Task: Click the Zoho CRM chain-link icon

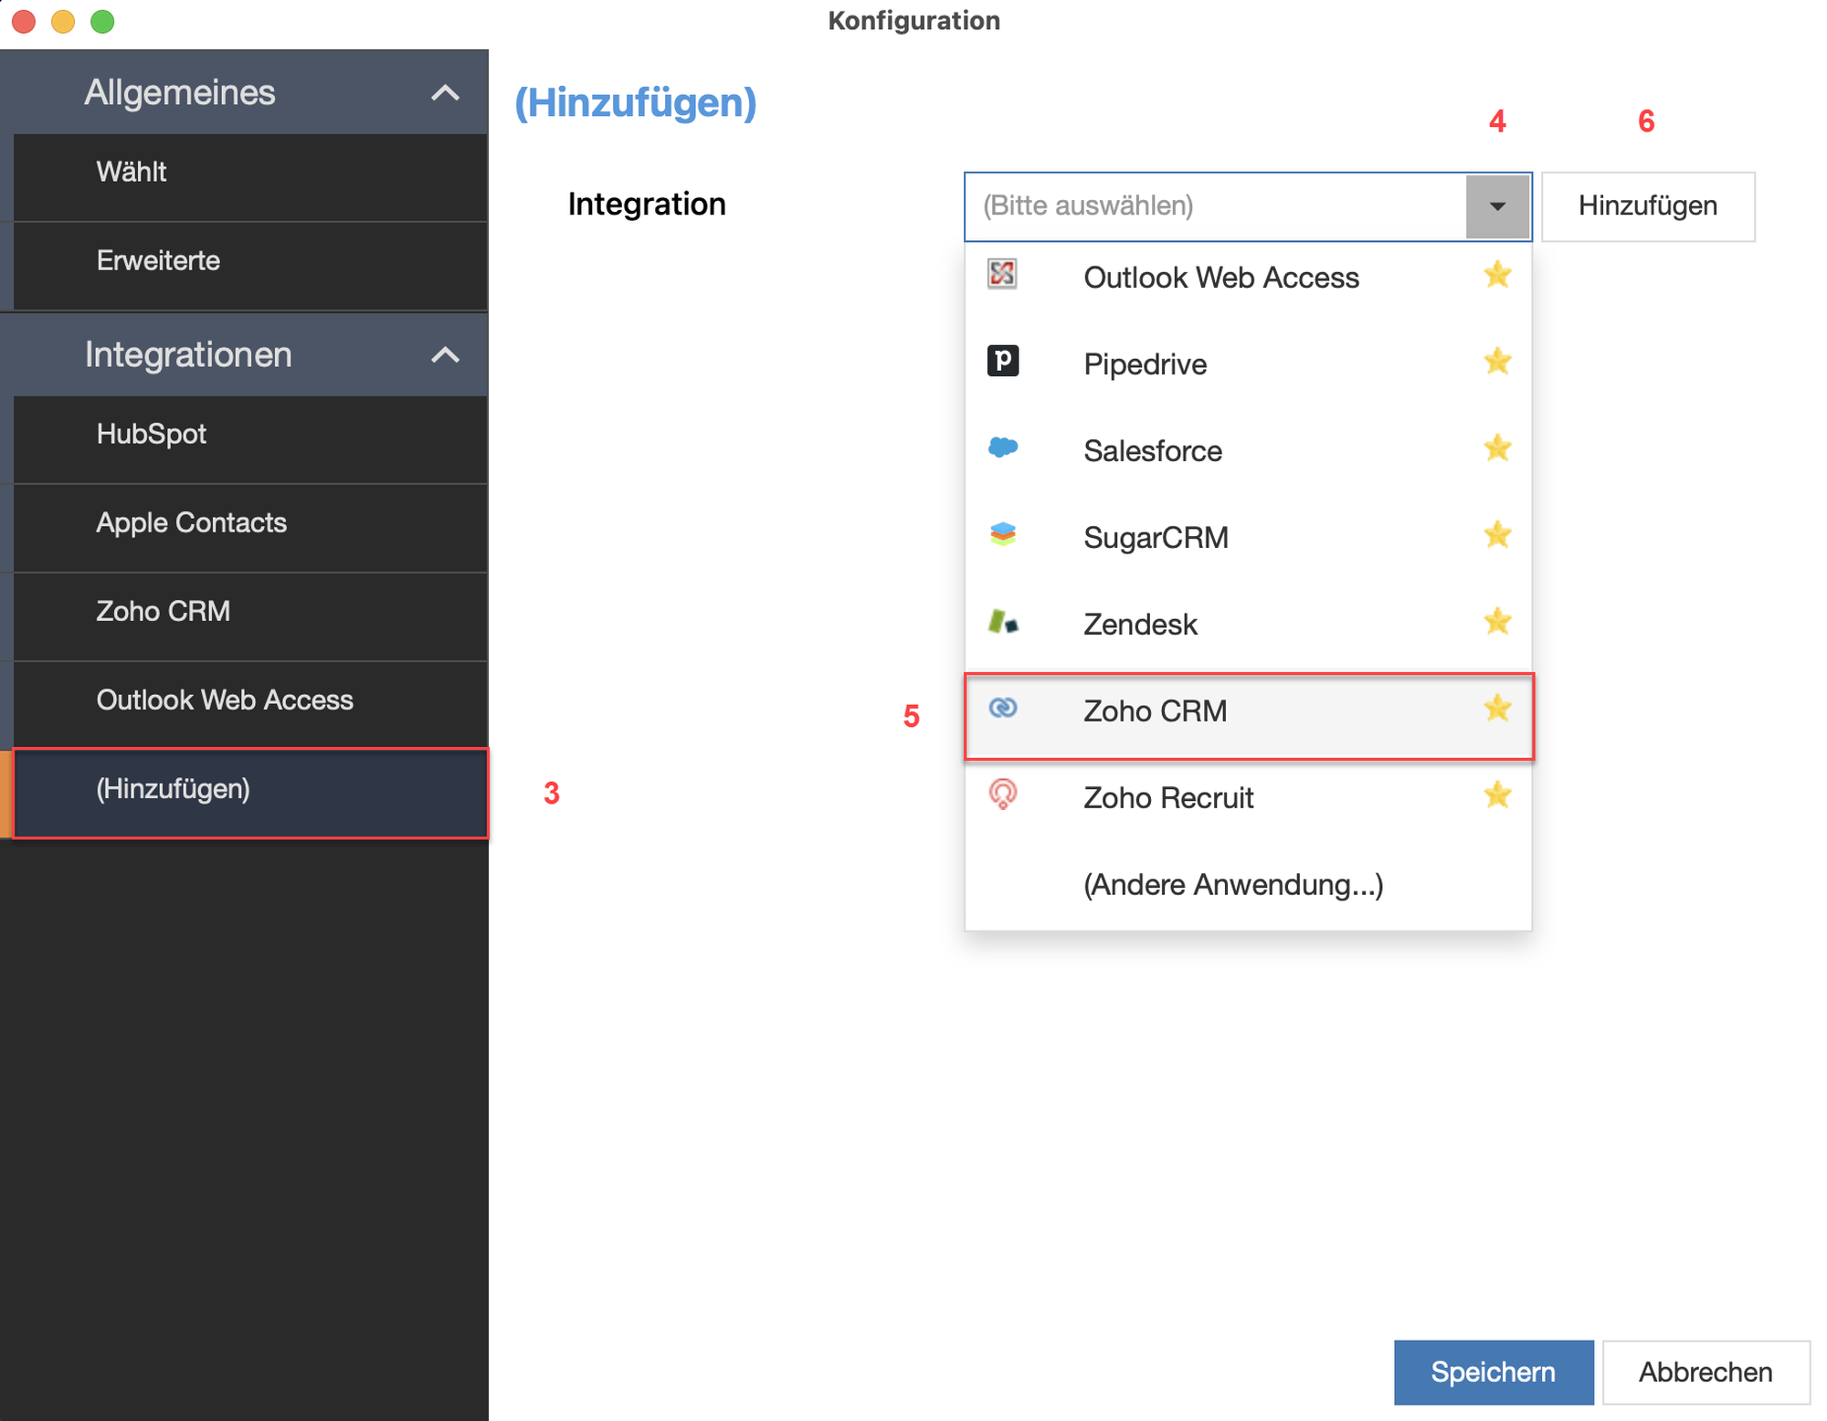Action: pyautogui.click(x=1002, y=709)
